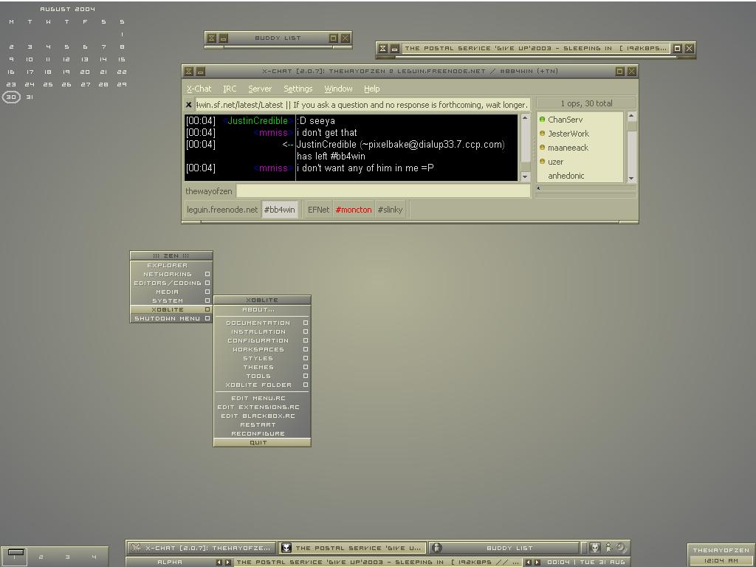Image resolution: width=756 pixels, height=567 pixels.
Task: Switch to workspace 4 in pager
Action: click(94, 557)
